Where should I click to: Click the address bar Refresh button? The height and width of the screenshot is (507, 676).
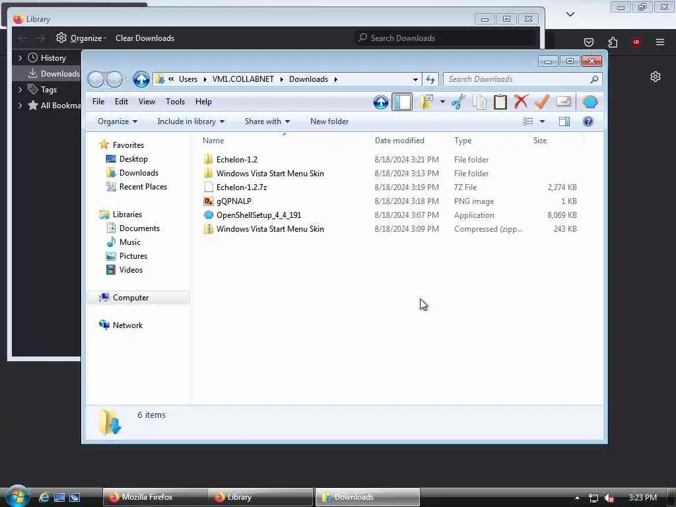point(430,79)
